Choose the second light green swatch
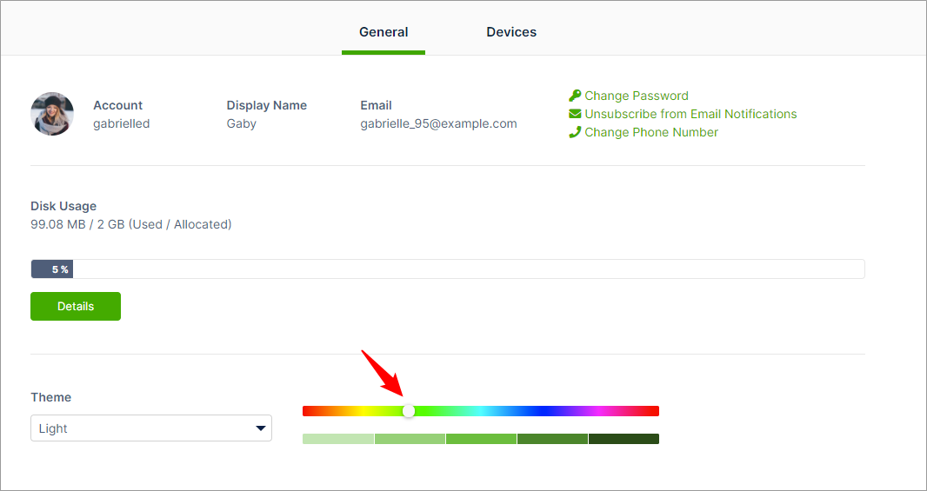The image size is (927, 491). pos(410,439)
